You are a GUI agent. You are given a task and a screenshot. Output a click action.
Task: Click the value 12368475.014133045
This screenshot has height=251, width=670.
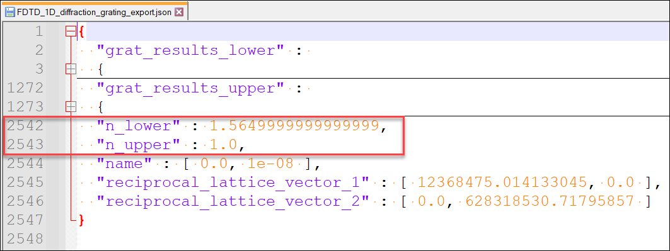point(502,182)
